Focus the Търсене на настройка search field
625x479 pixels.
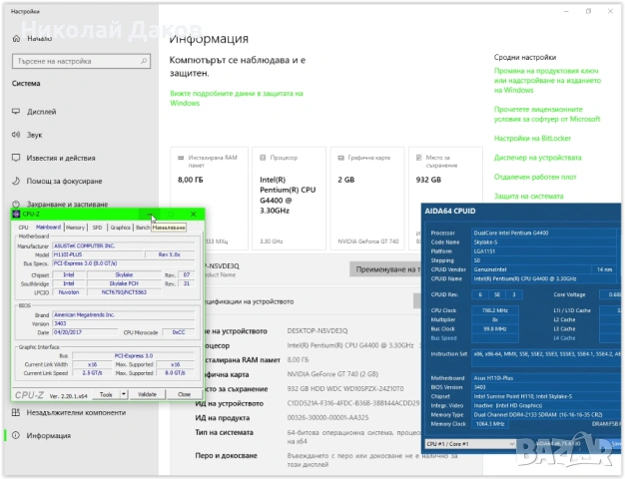pos(81,61)
